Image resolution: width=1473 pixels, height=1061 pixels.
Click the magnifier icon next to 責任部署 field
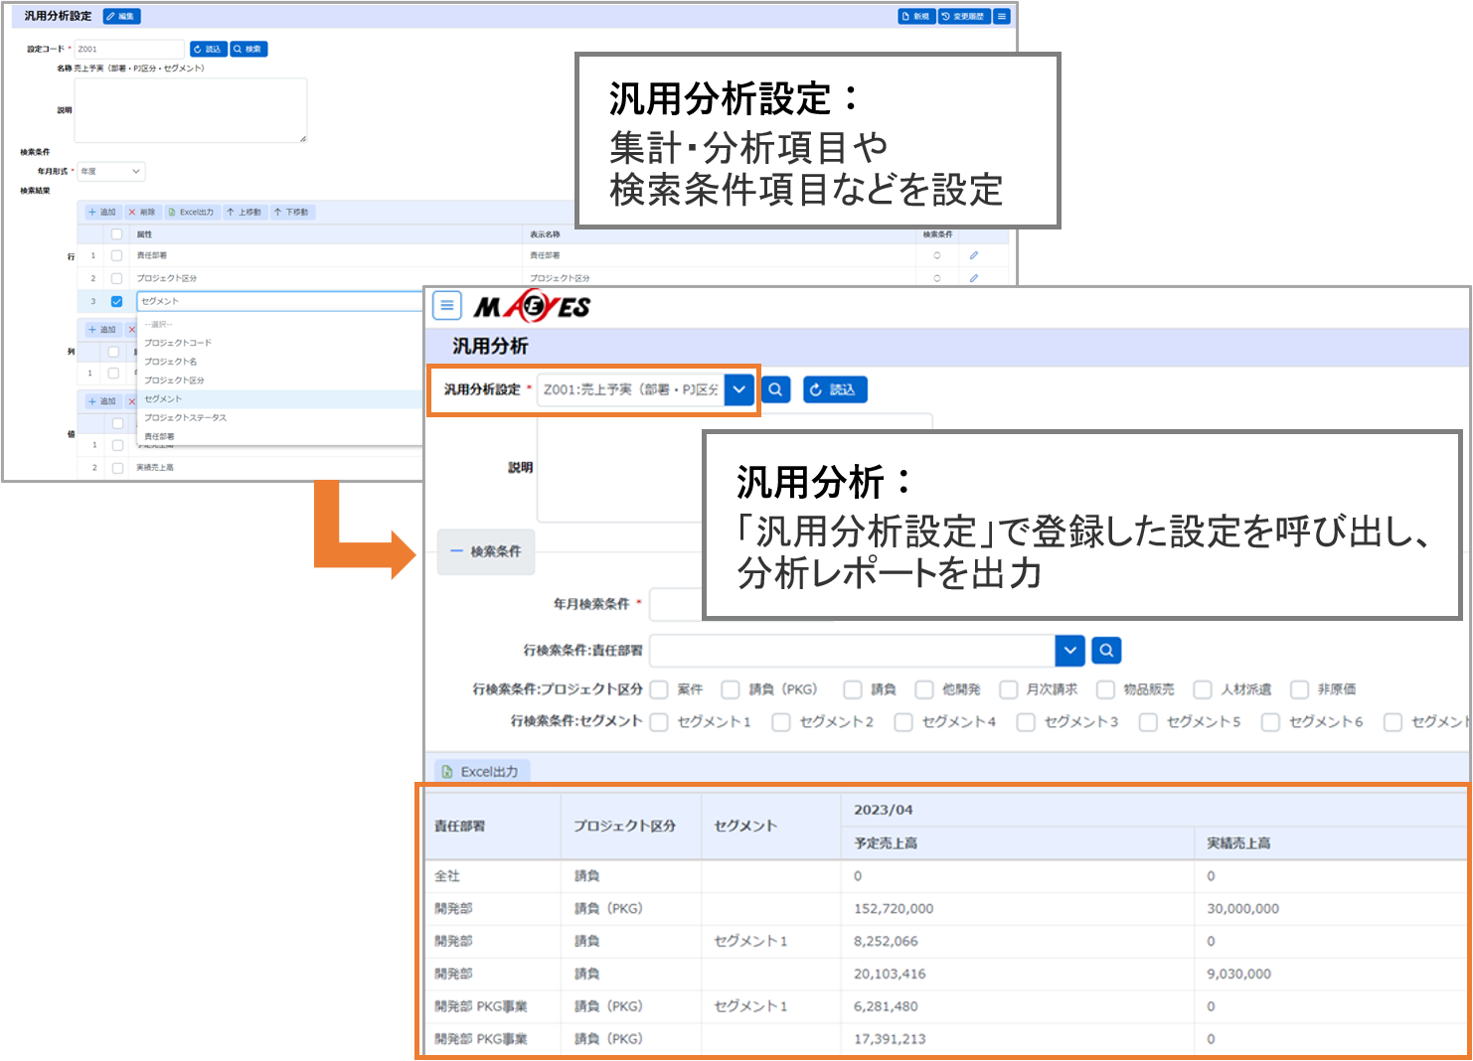[x=1106, y=651]
